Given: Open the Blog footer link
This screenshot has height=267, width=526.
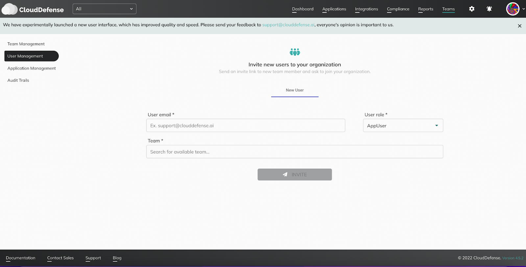Looking at the screenshot, I should pos(117,258).
